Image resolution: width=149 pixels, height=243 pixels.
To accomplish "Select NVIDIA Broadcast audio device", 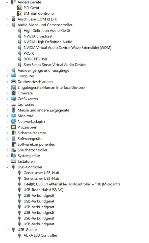I will pyautogui.click(x=38, y=36).
